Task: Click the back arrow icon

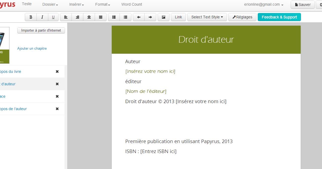Action: (x=139, y=17)
